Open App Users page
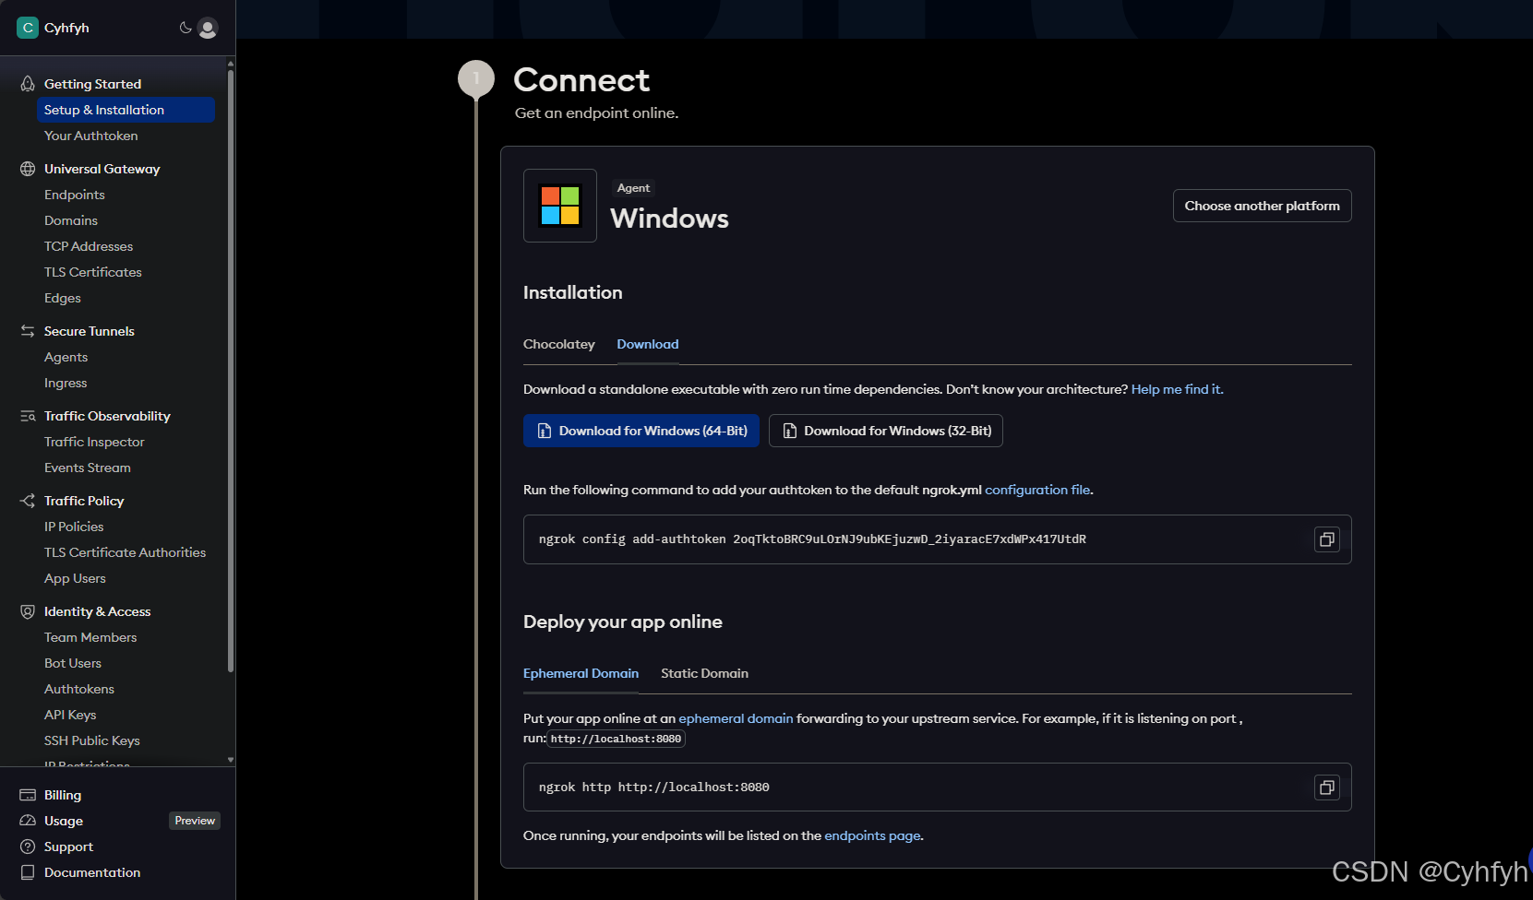Image resolution: width=1533 pixels, height=900 pixels. pyautogui.click(x=75, y=578)
